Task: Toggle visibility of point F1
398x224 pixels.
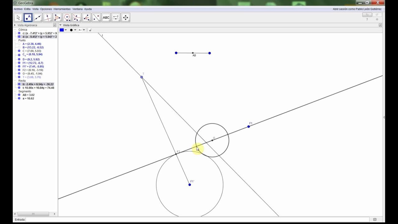Action: pos(19,63)
